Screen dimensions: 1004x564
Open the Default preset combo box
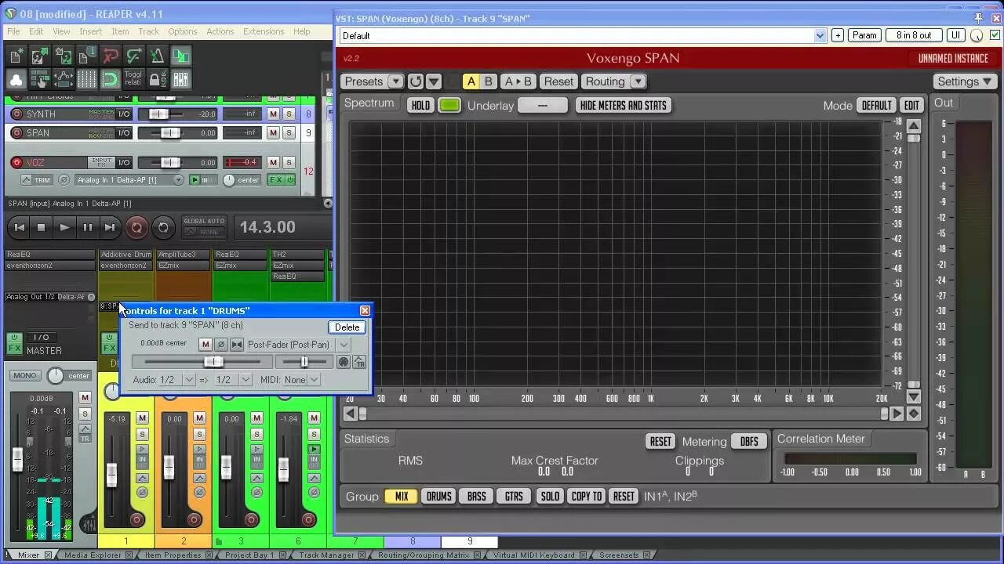click(x=583, y=35)
